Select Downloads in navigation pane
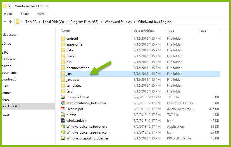 (9, 79)
